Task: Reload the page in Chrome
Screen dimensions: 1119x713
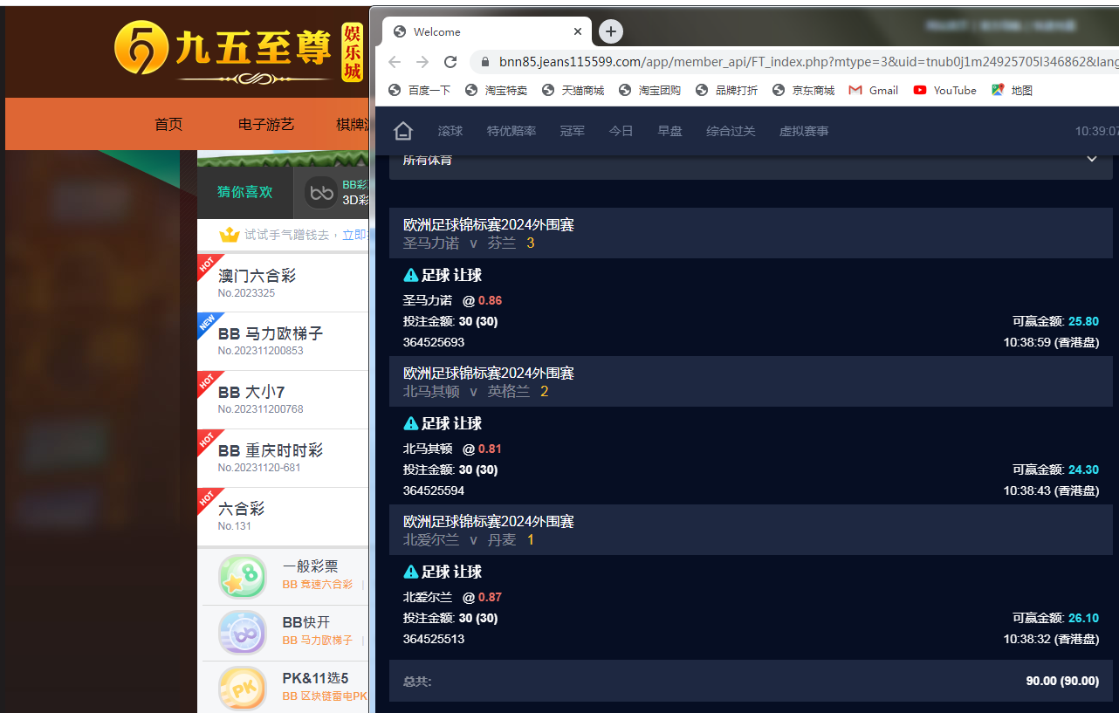Action: 450,62
